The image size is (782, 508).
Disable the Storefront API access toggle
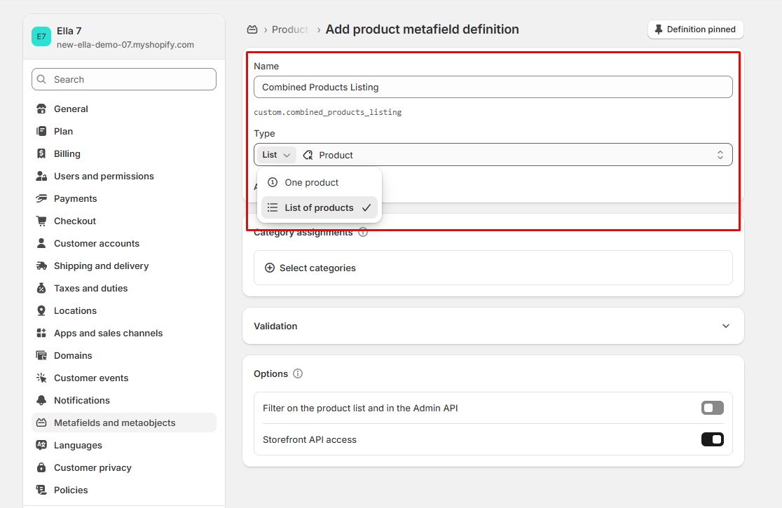tap(712, 439)
